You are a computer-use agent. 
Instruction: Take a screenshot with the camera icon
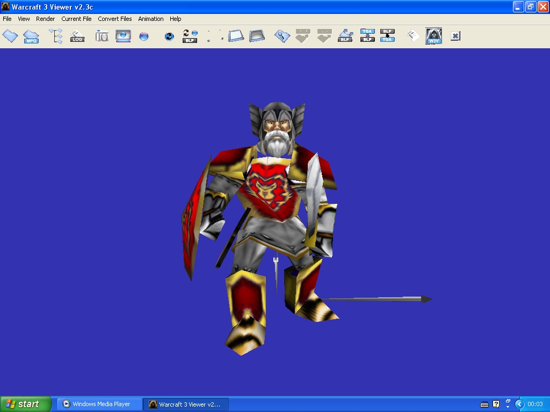[102, 36]
